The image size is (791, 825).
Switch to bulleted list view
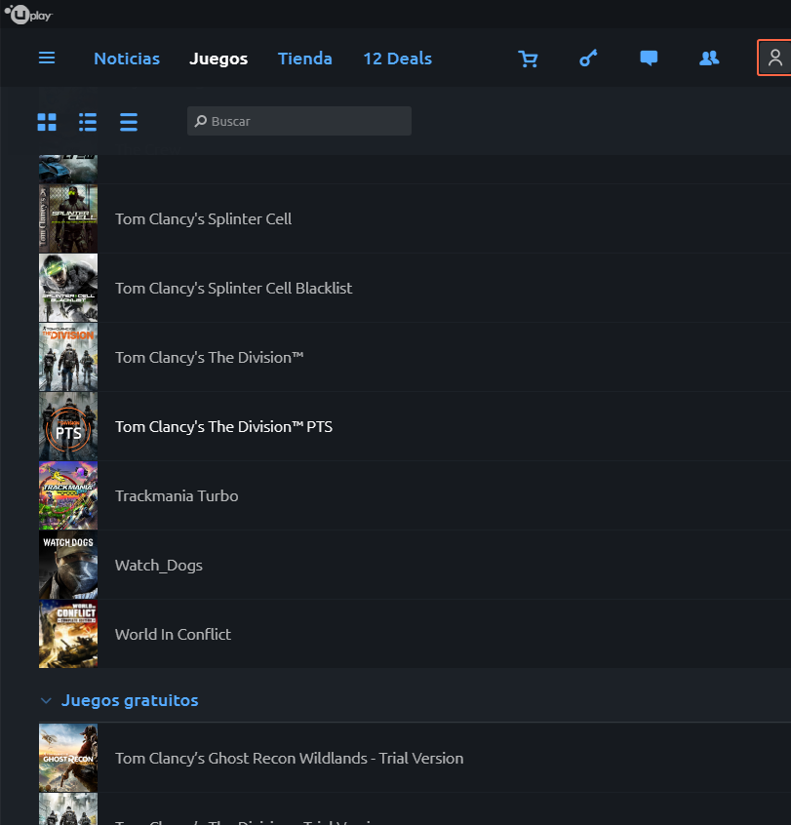[x=88, y=122]
